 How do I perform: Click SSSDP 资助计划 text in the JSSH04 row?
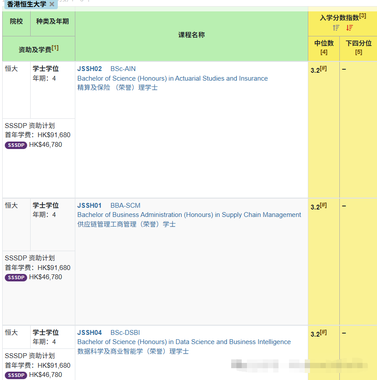coord(30,355)
